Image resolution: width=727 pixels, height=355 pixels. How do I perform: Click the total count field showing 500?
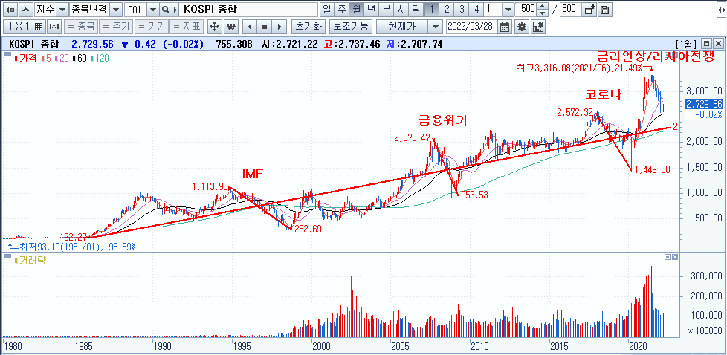pyautogui.click(x=570, y=9)
